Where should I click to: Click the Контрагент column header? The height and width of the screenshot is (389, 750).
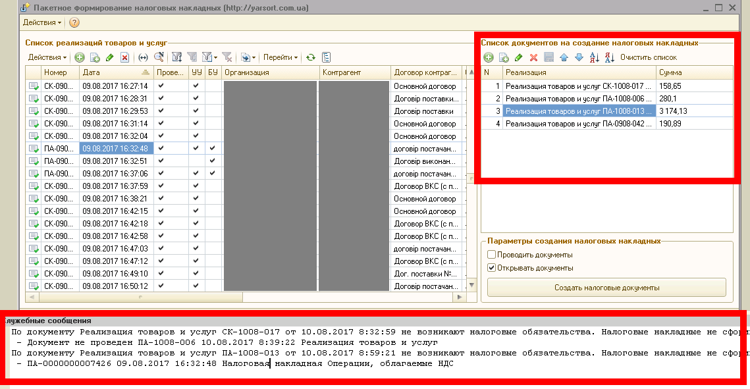pos(355,72)
